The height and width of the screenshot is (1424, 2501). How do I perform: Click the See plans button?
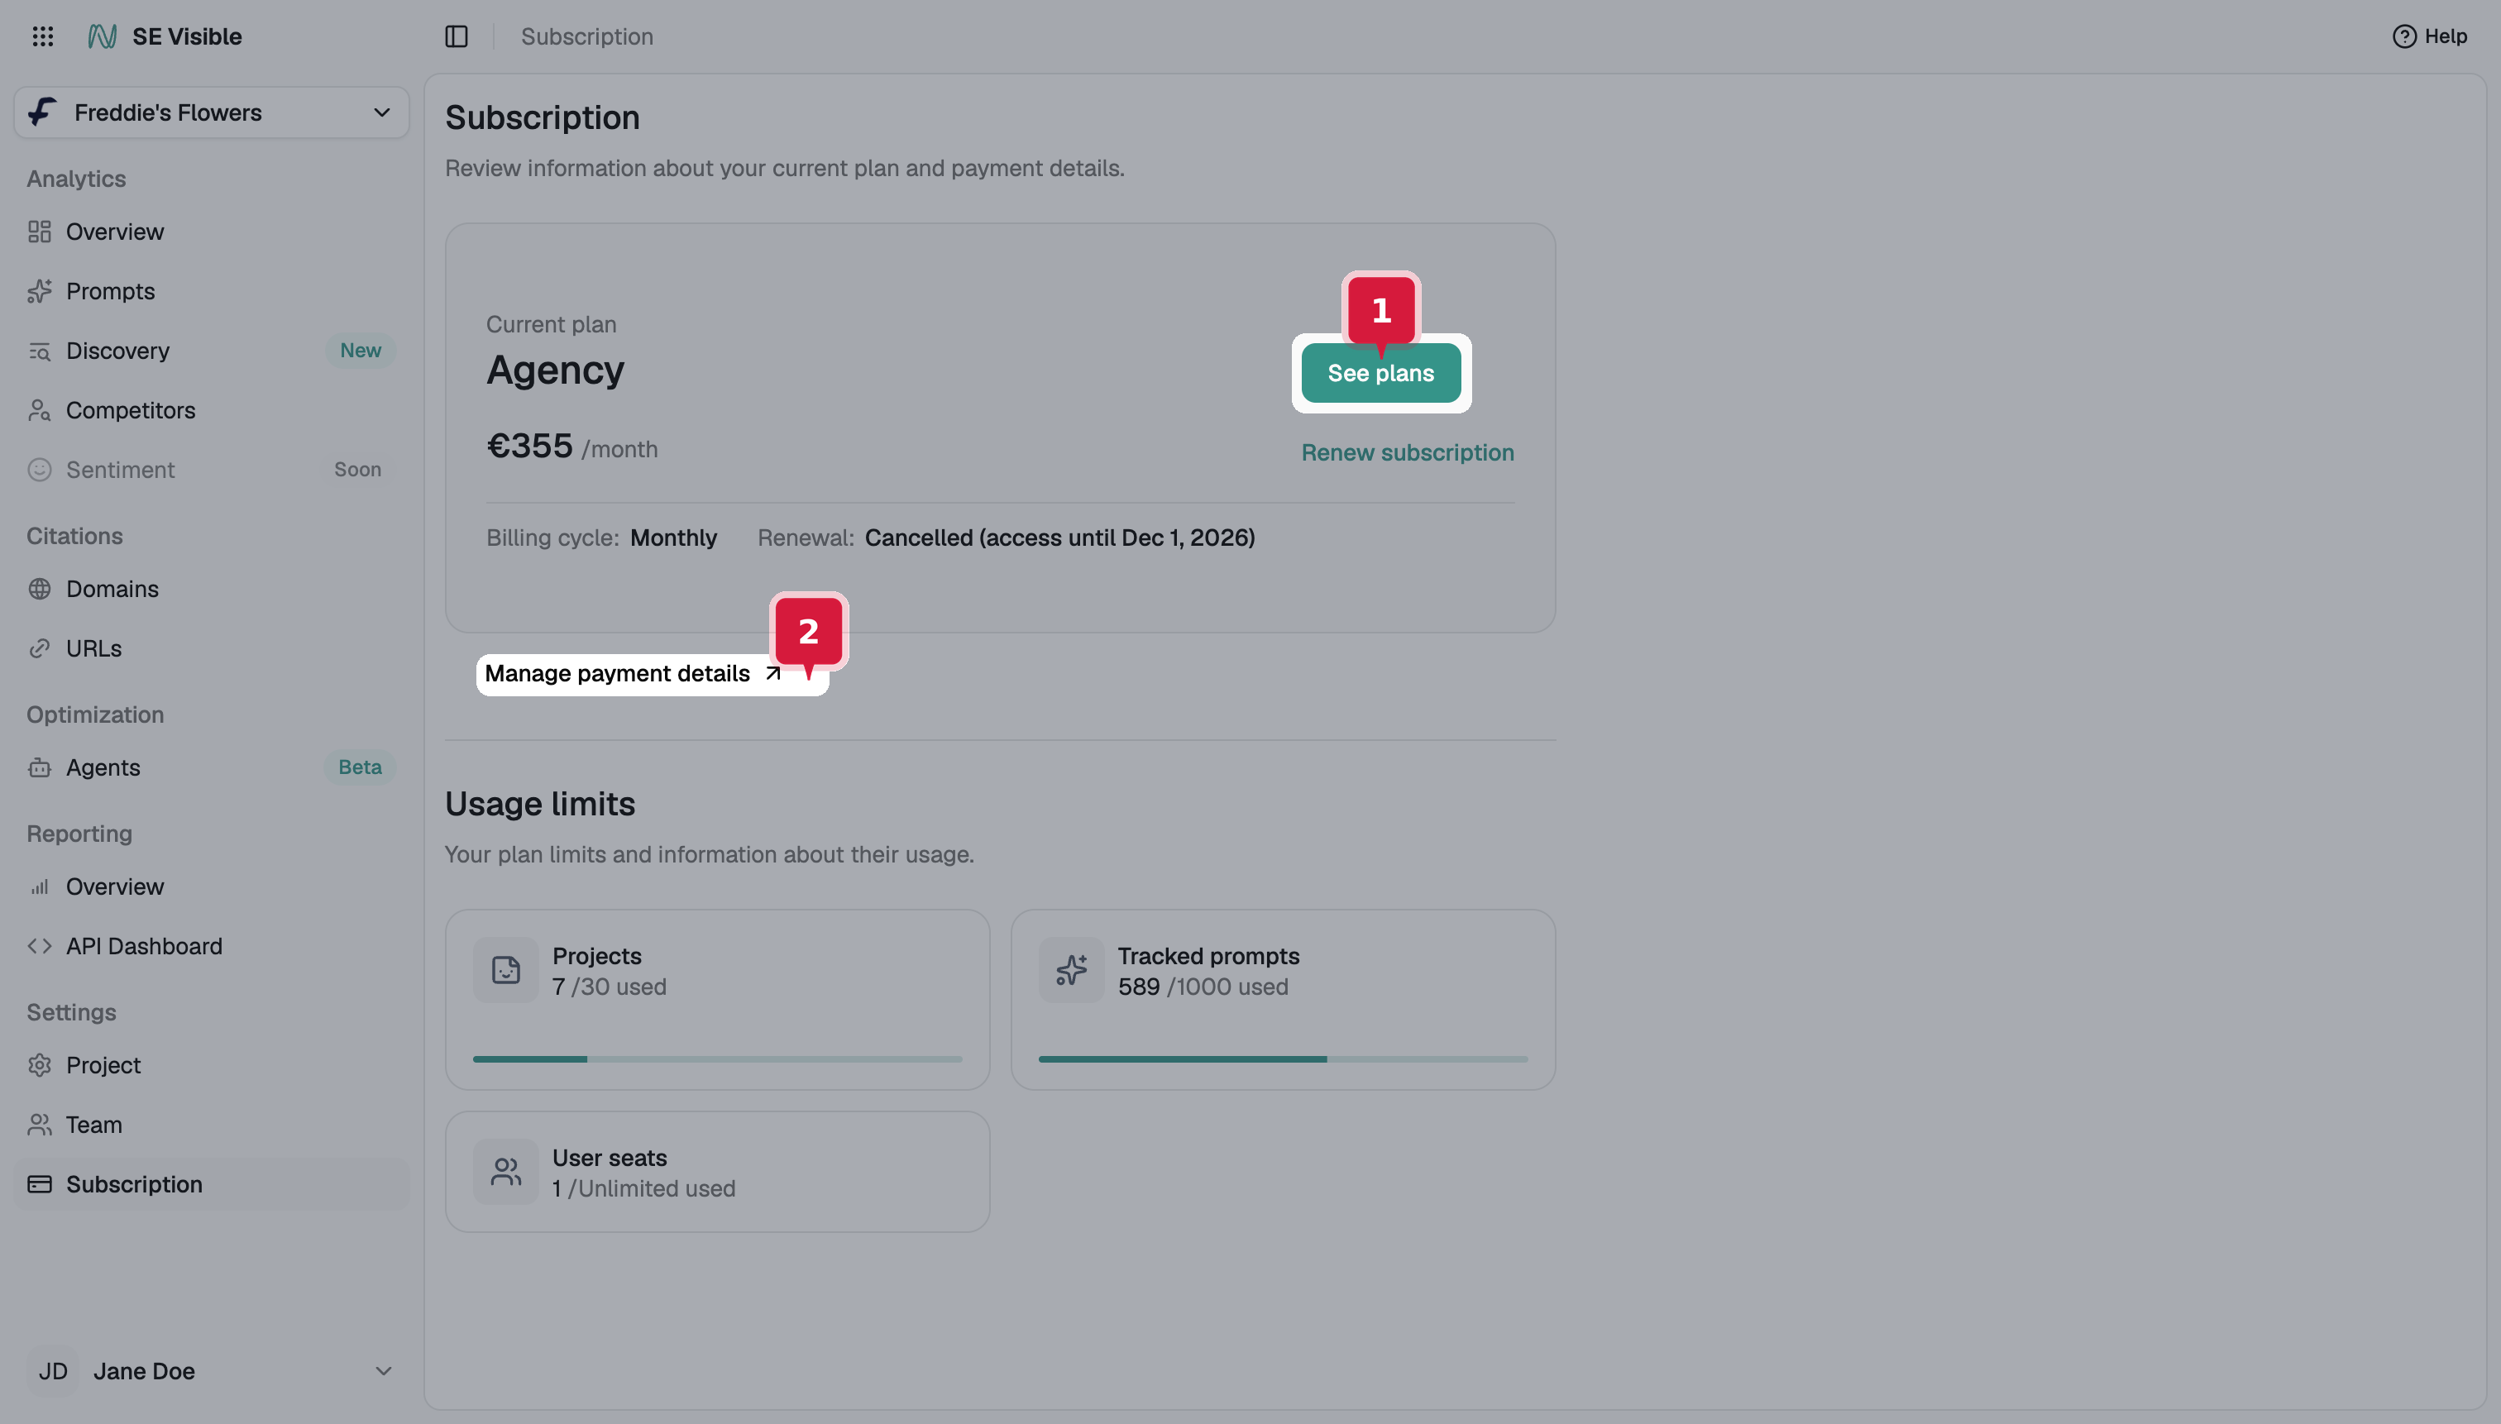[x=1380, y=374]
